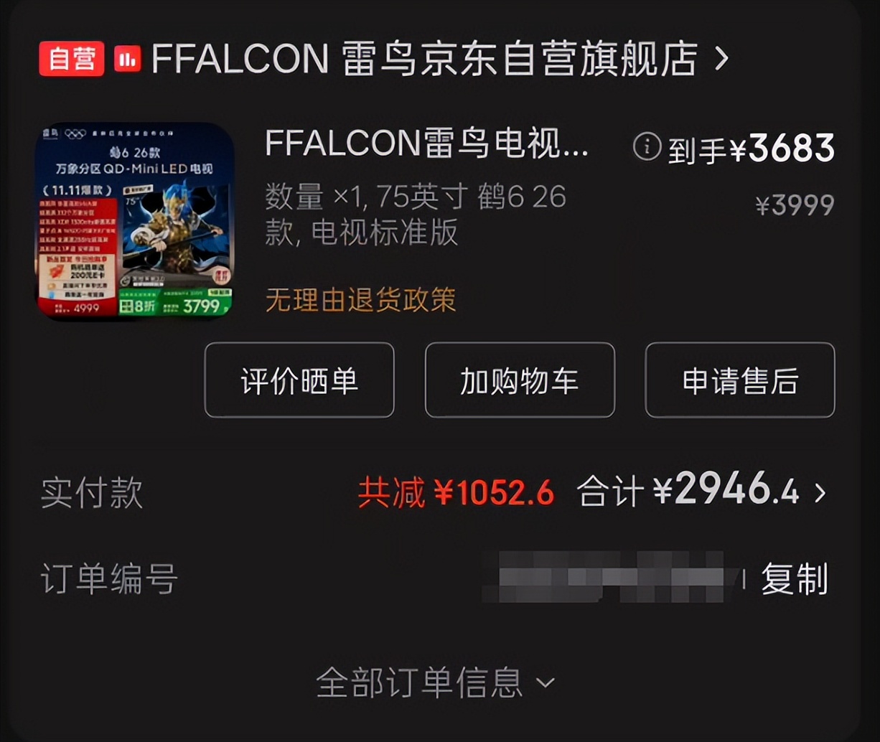
Task: Tap the 共减 ¥1052.6 discount amount
Action: click(456, 493)
